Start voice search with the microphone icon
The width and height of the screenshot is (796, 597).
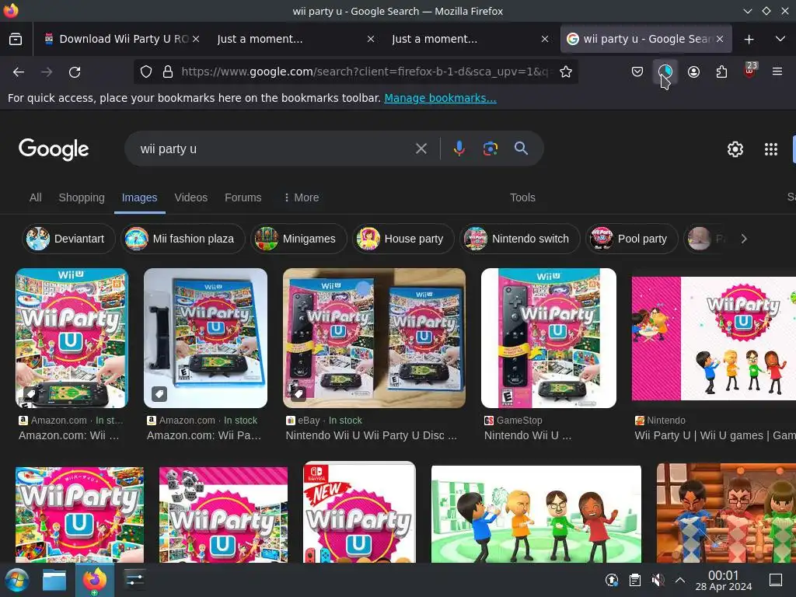[x=459, y=148]
